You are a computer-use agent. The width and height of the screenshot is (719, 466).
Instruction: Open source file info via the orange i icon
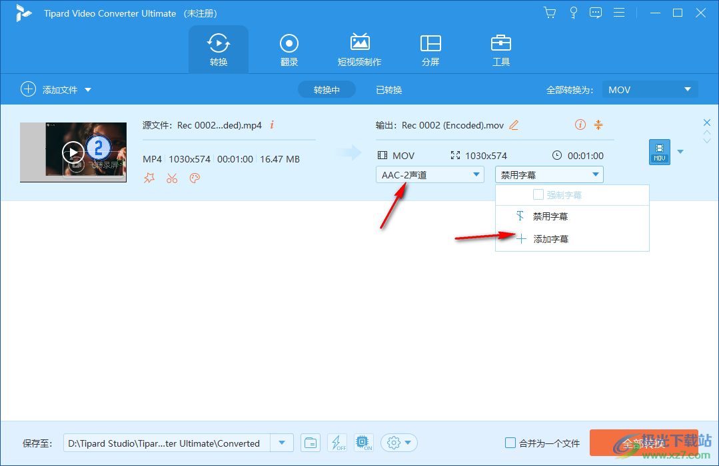click(x=271, y=124)
